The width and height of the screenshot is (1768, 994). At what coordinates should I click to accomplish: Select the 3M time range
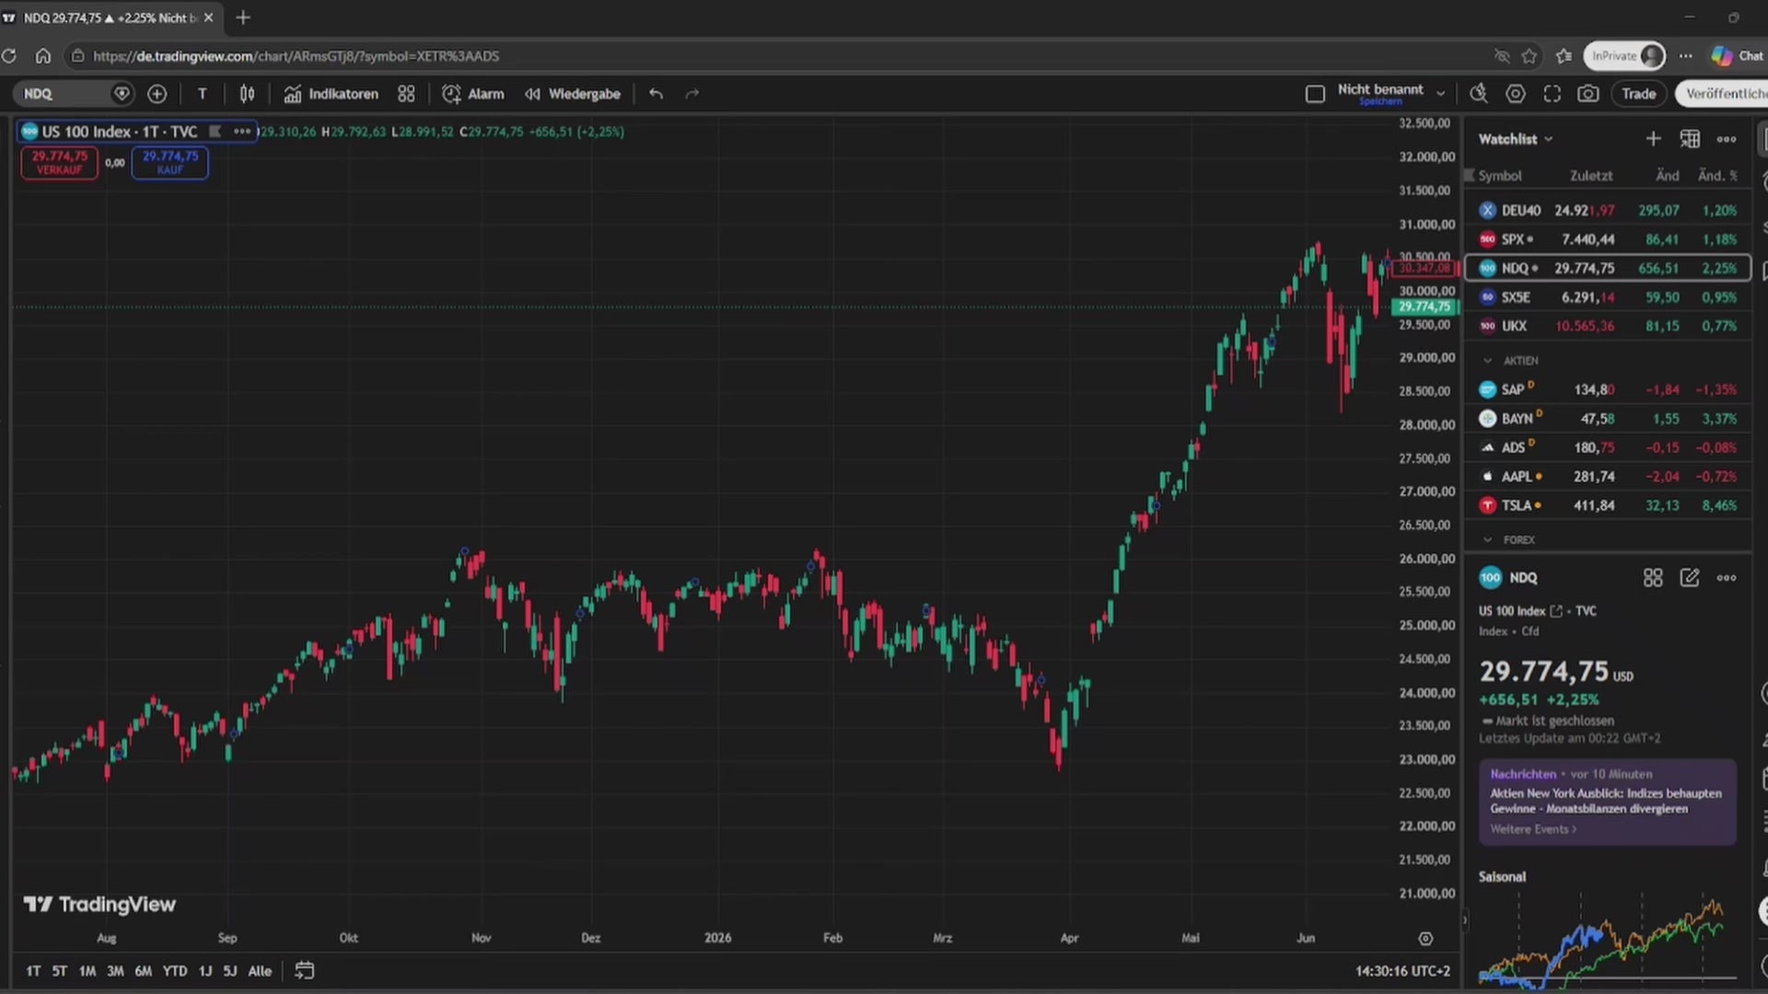(x=115, y=971)
